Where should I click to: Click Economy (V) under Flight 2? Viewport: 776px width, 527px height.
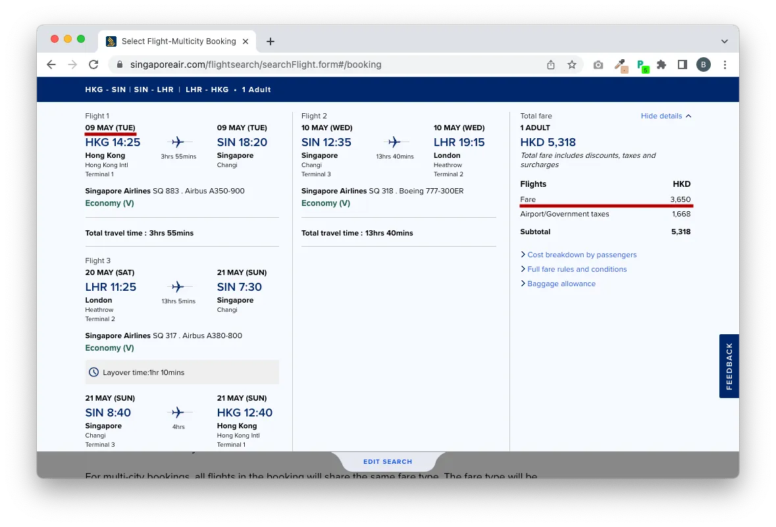tap(326, 203)
